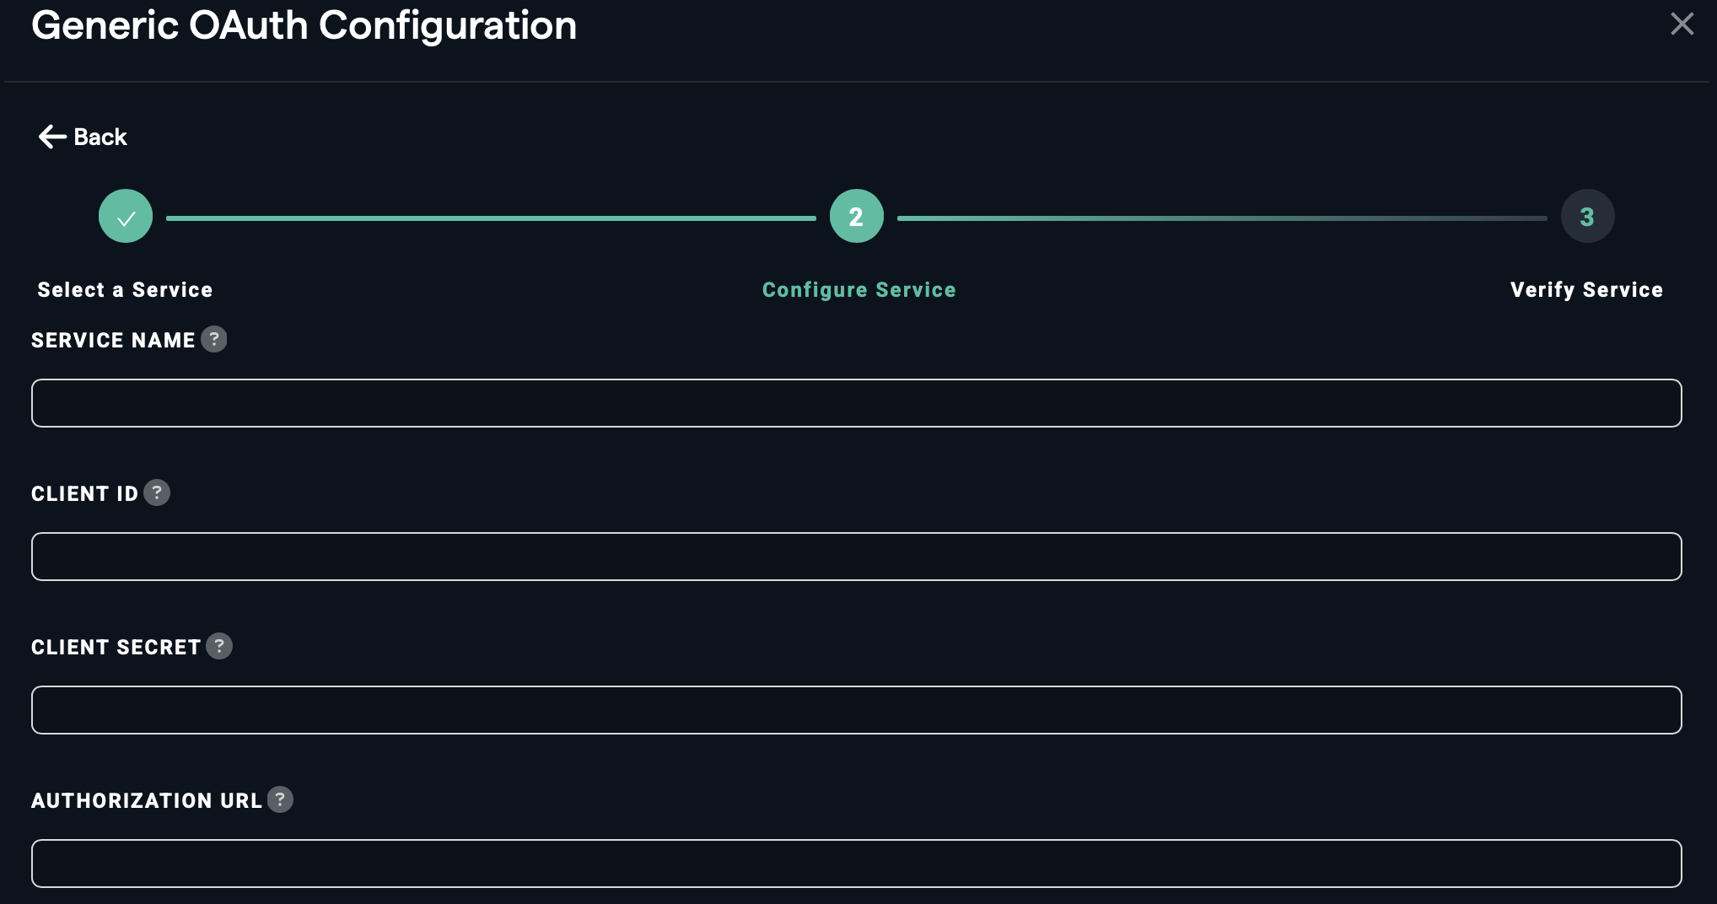The height and width of the screenshot is (904, 1717).
Task: Focus the Client ID input field
Action: pos(856,557)
